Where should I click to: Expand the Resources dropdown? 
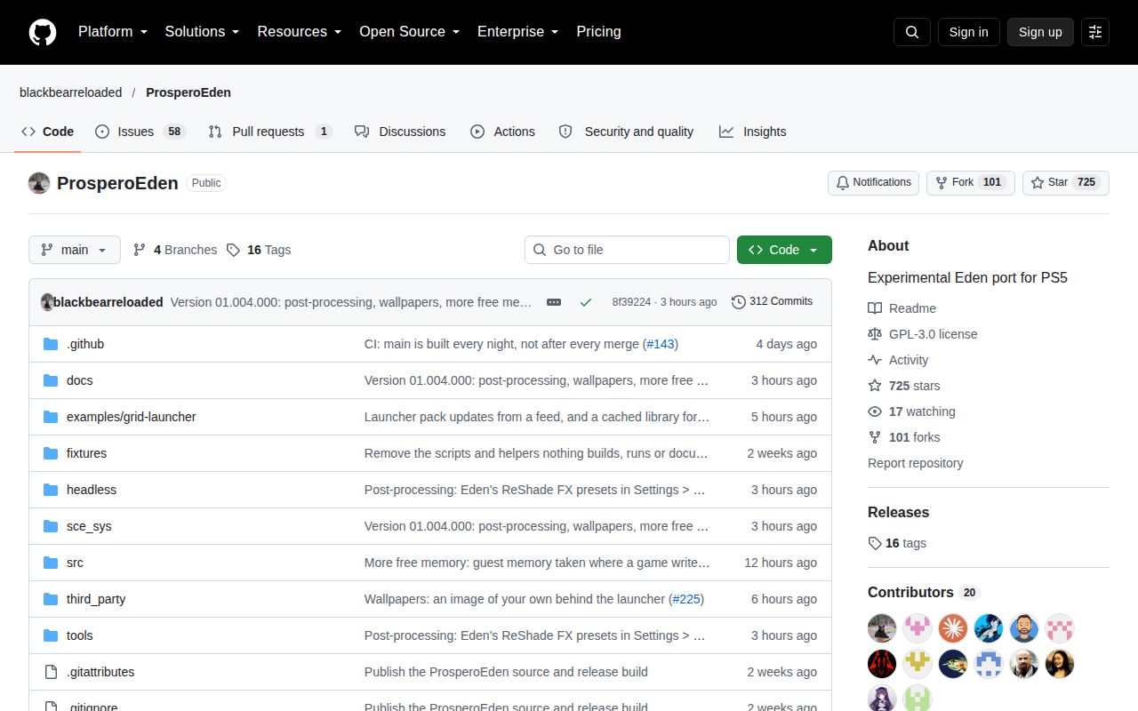pos(300,32)
